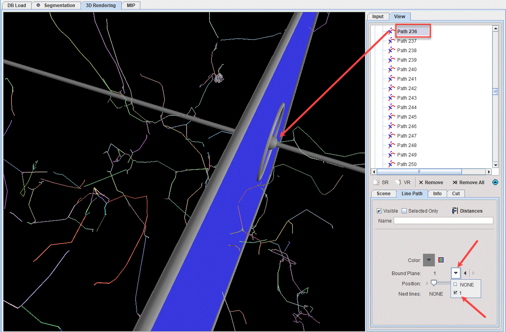Open the Color dropdown swatch
Viewport: 506px width, 332px height.
429,260
